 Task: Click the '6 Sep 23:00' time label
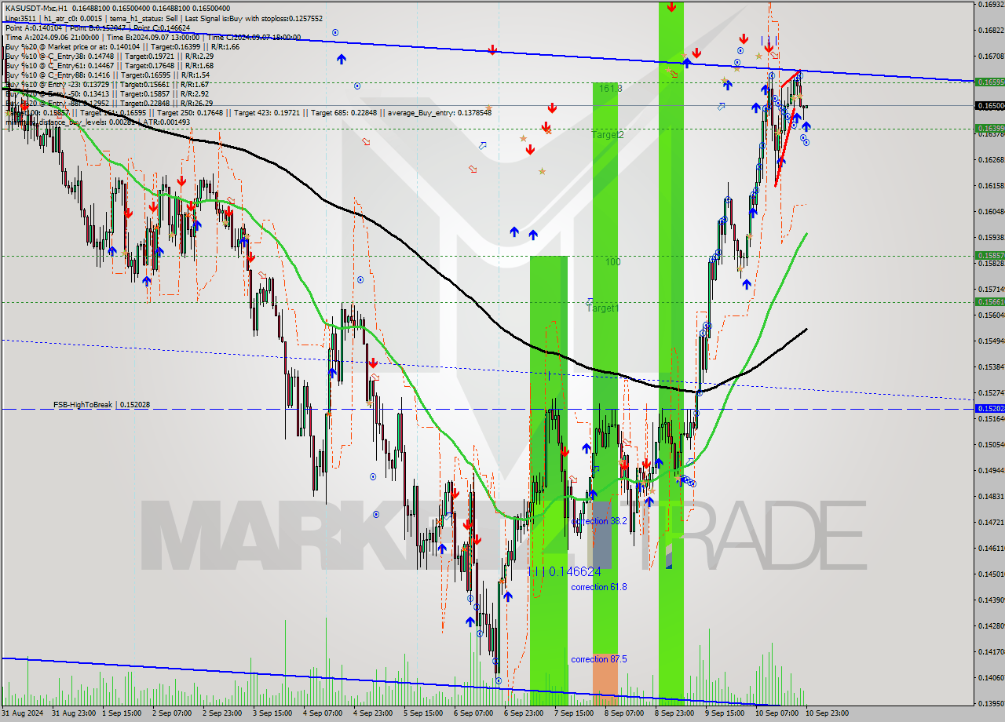pos(524,713)
